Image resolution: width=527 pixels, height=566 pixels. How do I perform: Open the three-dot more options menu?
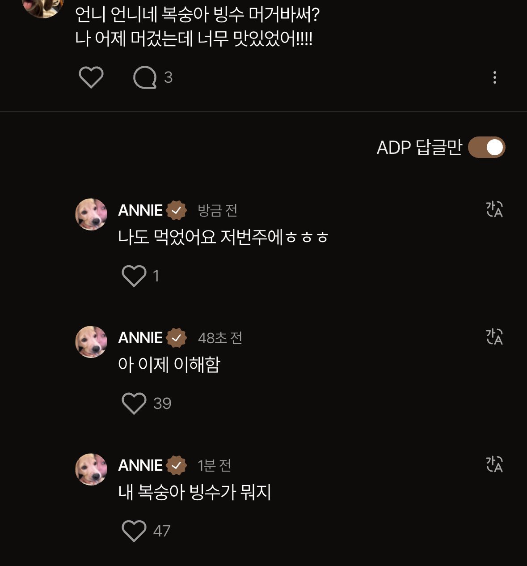point(494,77)
